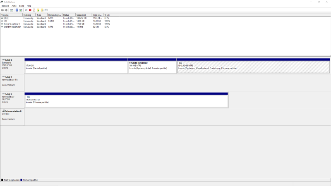Click the '100 MB' capacity cell

click(x=80, y=27)
